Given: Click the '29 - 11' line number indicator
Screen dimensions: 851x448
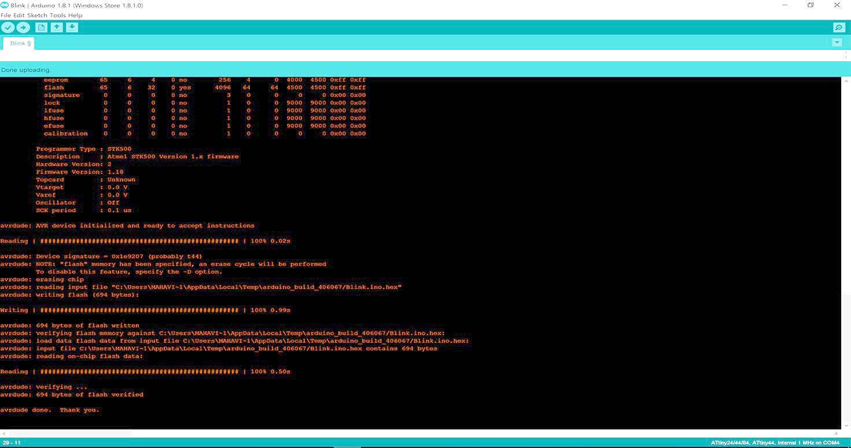Looking at the screenshot, I should click(x=12, y=443).
